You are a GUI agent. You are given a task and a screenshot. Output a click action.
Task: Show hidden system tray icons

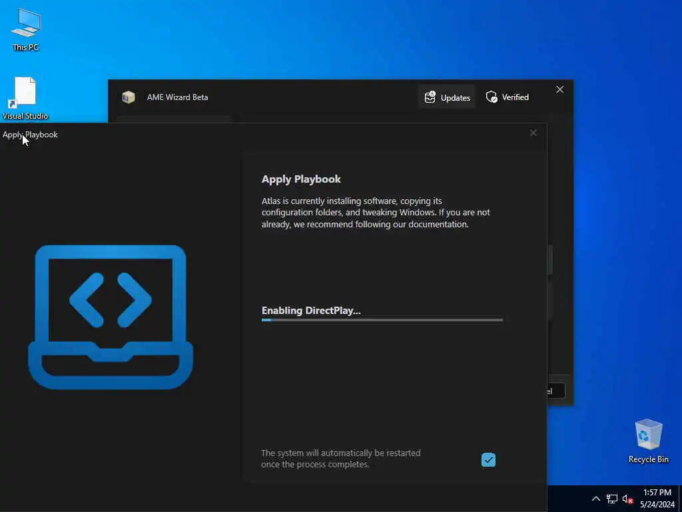596,499
